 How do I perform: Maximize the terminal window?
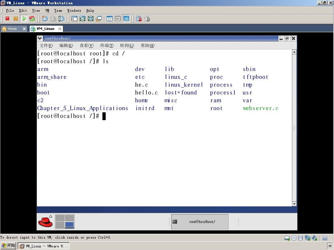point(287,38)
